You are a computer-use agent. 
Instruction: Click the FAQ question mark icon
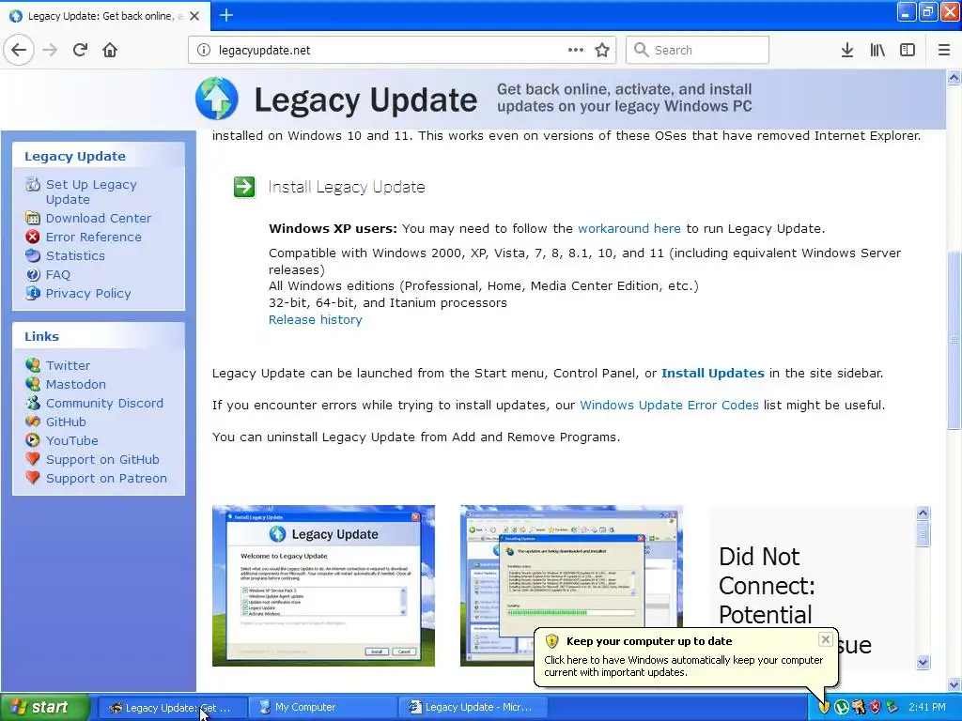[33, 275]
